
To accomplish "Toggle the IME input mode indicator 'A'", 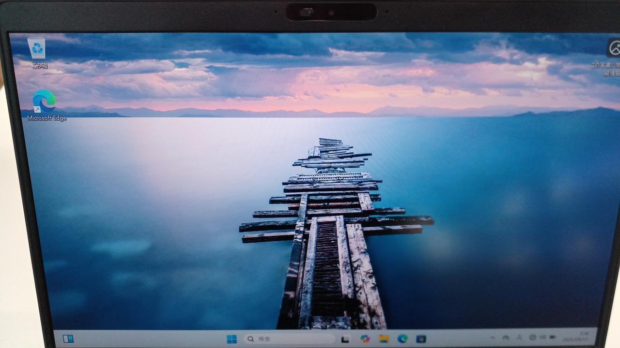I will (519, 337).
